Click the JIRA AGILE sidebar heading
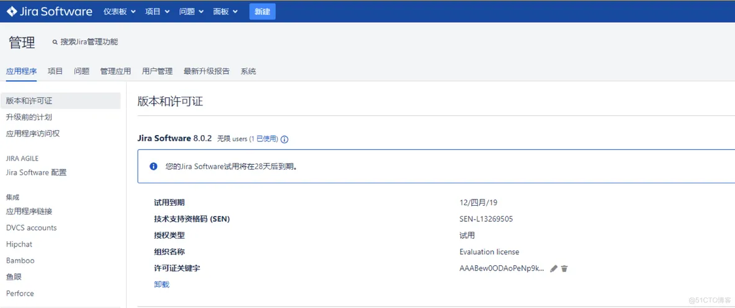Viewport: 735px width, 308px height. pyautogui.click(x=22, y=159)
